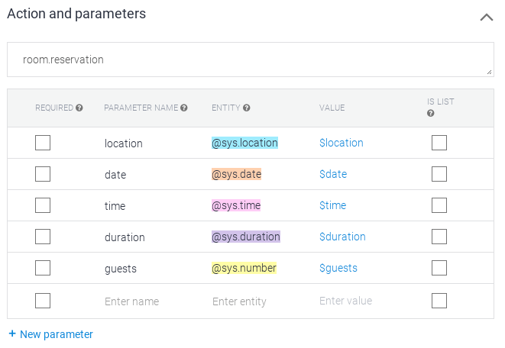
Task: Click the room.reservation action name field
Action: 249,60
